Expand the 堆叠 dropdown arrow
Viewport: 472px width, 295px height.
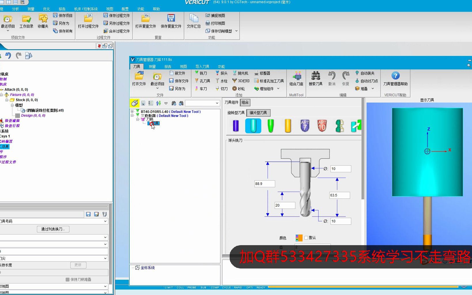coord(373,89)
